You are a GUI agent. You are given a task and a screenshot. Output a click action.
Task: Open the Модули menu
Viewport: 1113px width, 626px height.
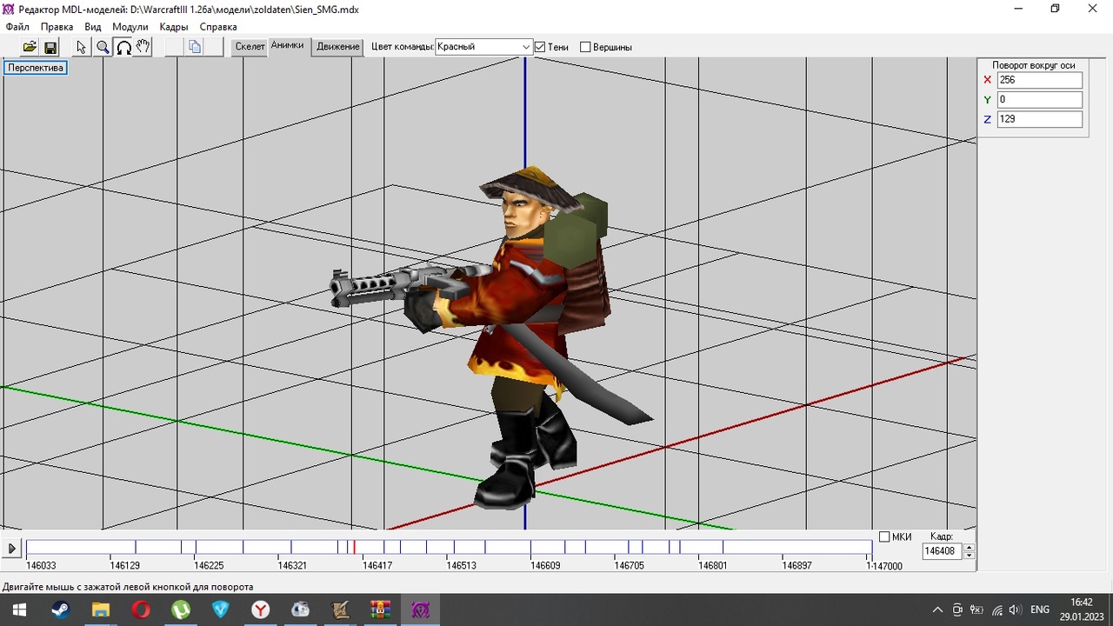click(x=130, y=27)
